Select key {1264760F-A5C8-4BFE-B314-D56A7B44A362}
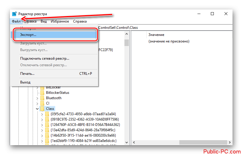242x155 pixels. (x=85, y=125)
